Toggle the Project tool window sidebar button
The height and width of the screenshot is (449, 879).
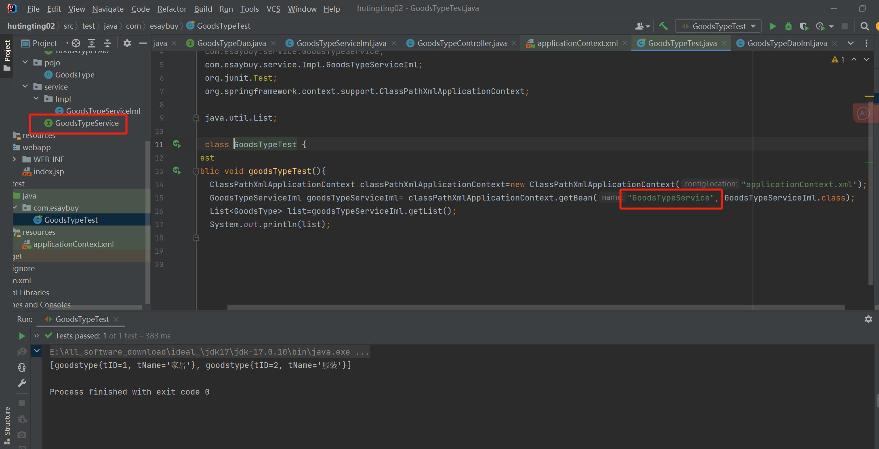coord(7,54)
